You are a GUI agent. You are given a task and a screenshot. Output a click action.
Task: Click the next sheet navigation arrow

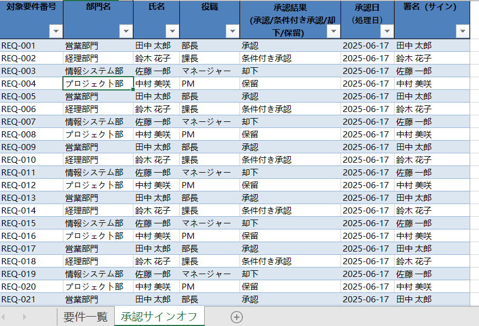(x=25, y=317)
